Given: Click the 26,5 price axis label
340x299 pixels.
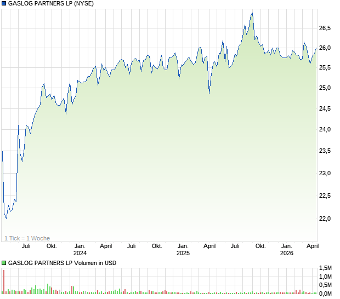Looking at the screenshot, I should 325,28.
